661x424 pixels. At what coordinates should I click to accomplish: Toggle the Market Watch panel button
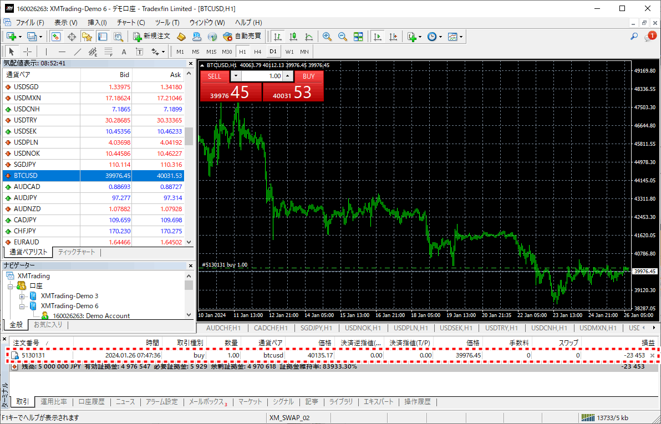pyautogui.click(x=55, y=37)
